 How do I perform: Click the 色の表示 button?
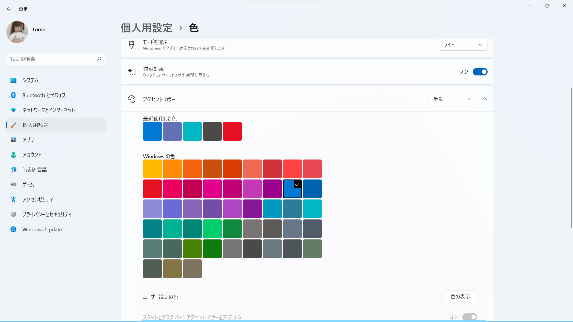(460, 296)
